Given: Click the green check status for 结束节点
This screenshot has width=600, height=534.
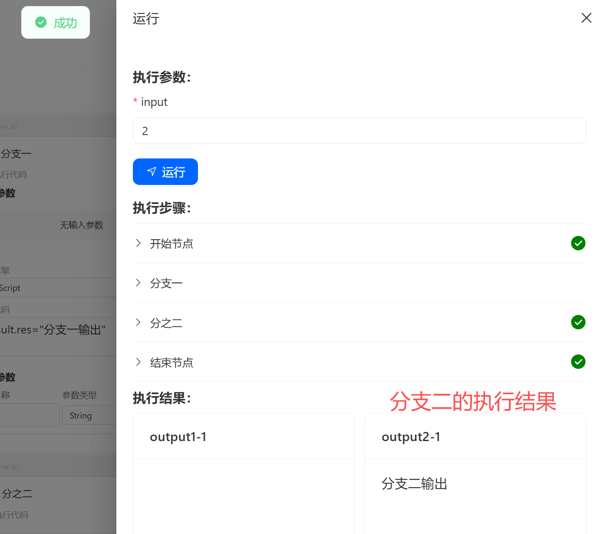Looking at the screenshot, I should point(578,362).
